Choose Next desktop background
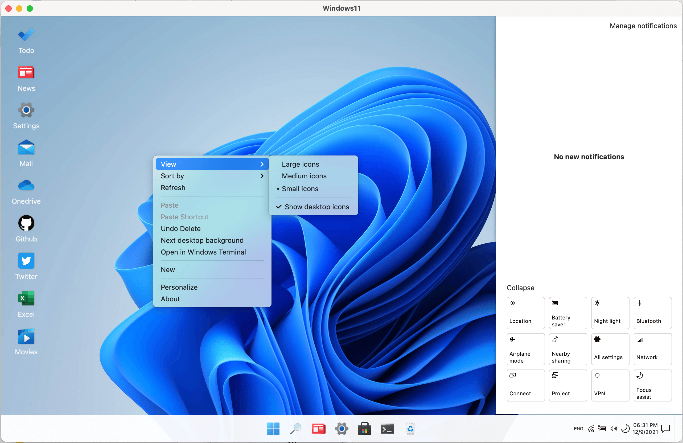Image resolution: width=683 pixels, height=443 pixels. pyautogui.click(x=202, y=240)
